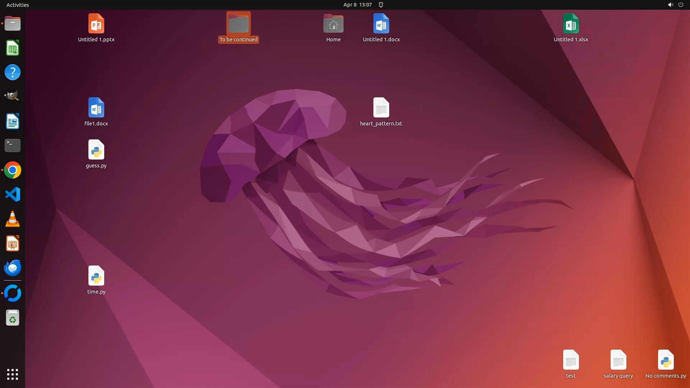Open LibreOffice Calc in the dock

coord(13,48)
